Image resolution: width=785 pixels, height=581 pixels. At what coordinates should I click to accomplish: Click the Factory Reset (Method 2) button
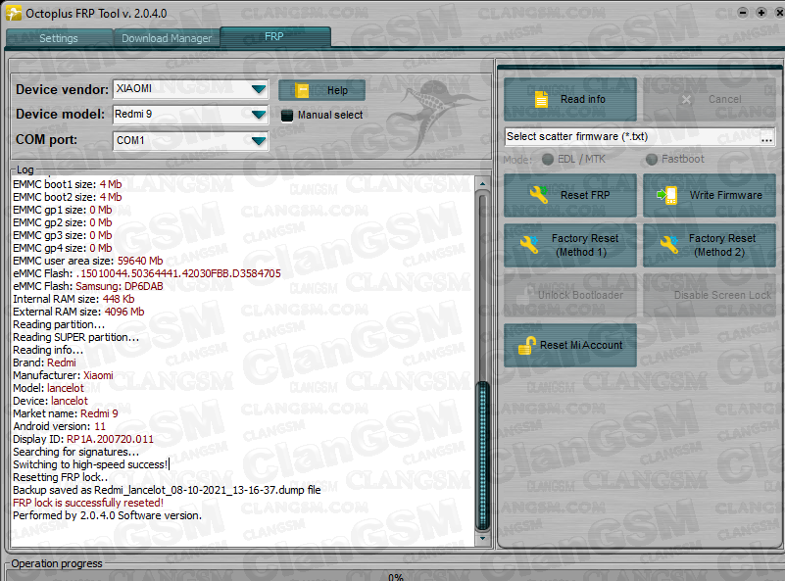tap(710, 245)
